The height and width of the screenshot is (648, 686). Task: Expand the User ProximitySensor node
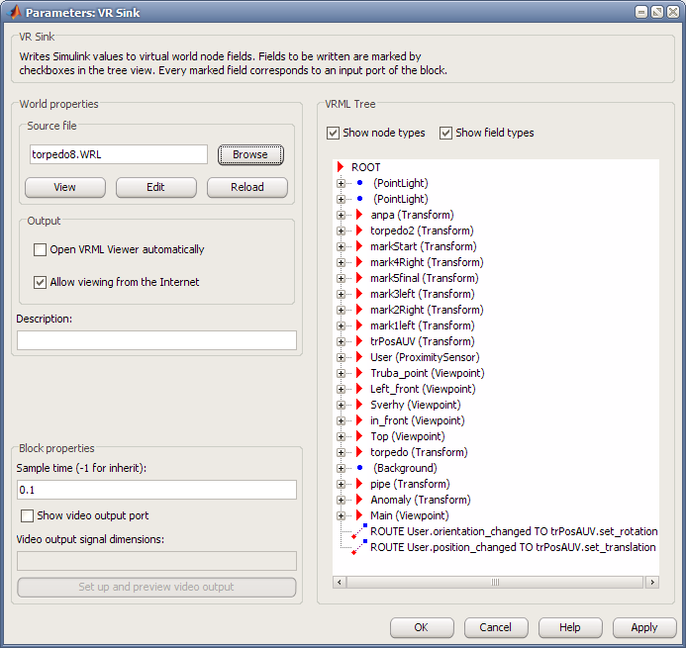tap(341, 357)
